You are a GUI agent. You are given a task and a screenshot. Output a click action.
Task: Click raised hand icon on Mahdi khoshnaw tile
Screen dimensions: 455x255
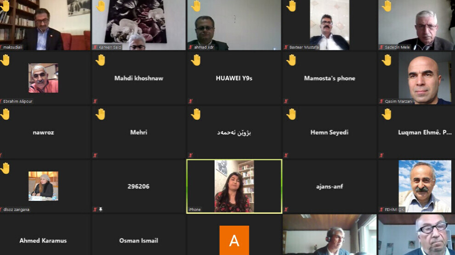pyautogui.click(x=100, y=60)
